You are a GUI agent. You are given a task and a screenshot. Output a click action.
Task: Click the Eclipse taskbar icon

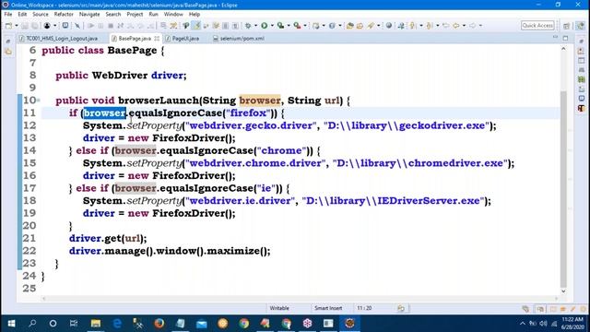point(349,324)
